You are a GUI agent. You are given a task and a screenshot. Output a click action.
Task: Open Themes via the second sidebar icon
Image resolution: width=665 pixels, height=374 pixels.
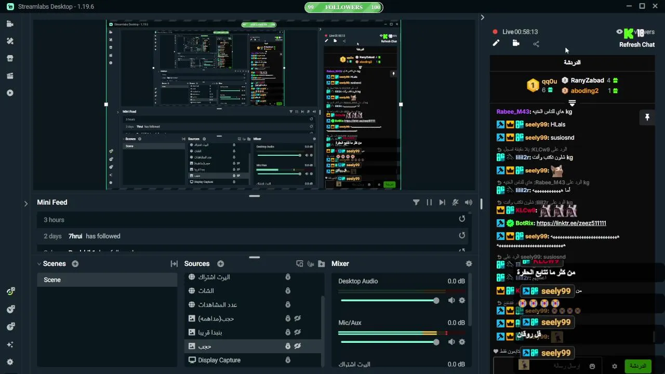click(x=10, y=41)
